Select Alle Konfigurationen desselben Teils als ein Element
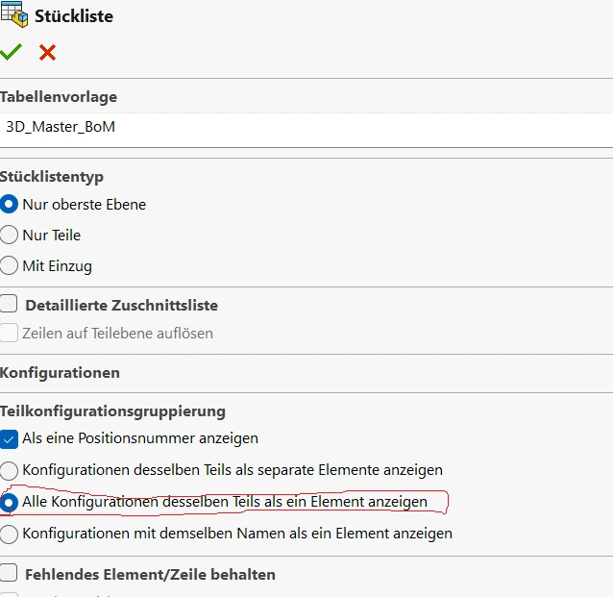Viewport: 613px width, 597px height. click(9, 502)
